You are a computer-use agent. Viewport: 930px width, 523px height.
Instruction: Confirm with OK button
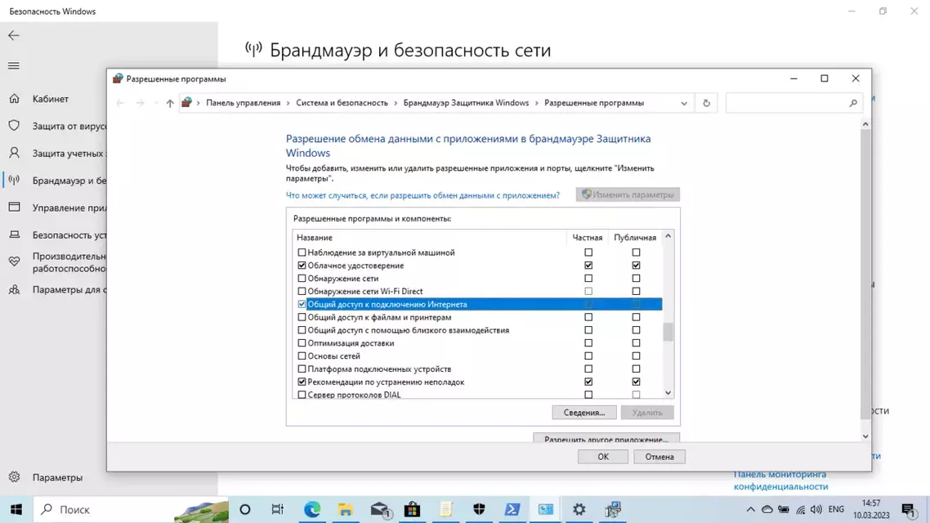[x=602, y=457]
